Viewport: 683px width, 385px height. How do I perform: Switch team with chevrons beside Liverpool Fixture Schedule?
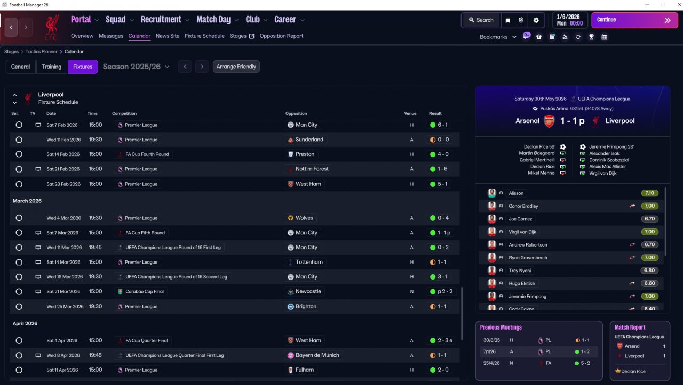(15, 99)
